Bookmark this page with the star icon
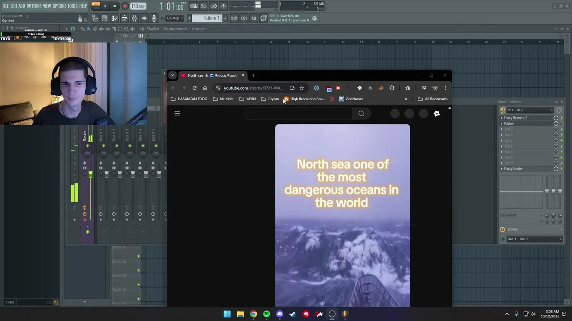The width and height of the screenshot is (572, 321). 302,88
